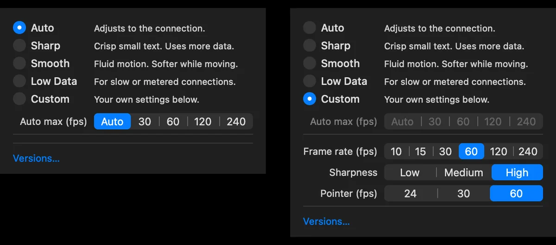Set Sharpness to High
The width and height of the screenshot is (556, 245).
(517, 173)
